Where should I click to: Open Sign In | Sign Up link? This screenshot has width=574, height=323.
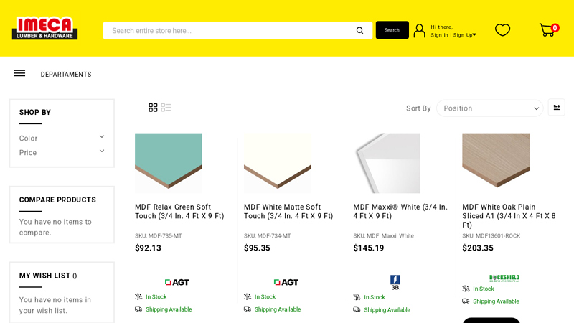pyautogui.click(x=453, y=35)
